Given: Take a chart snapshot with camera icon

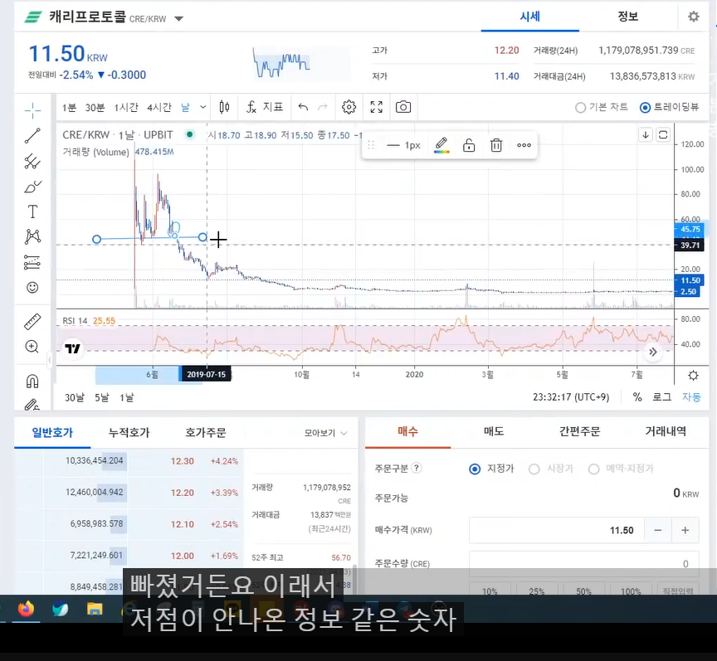Looking at the screenshot, I should (x=403, y=108).
